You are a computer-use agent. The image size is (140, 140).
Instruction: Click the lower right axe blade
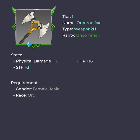(x=44, y=30)
